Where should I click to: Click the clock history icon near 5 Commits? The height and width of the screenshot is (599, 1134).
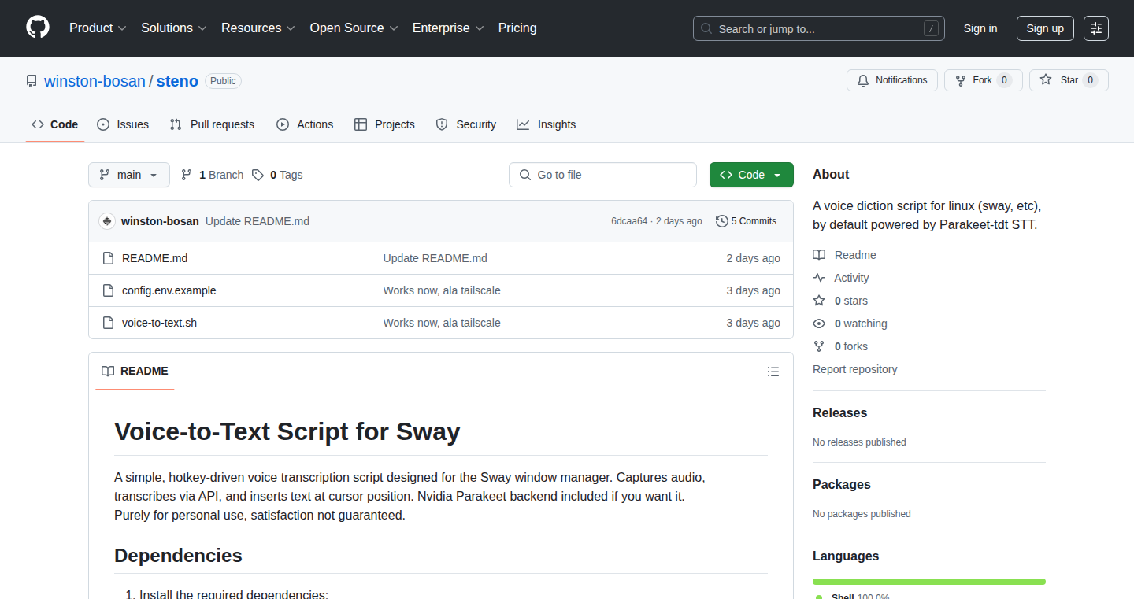(721, 221)
